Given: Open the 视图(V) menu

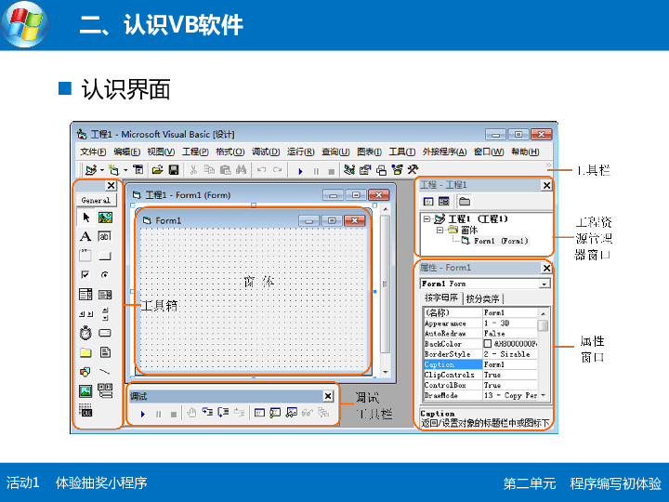Looking at the screenshot, I should (161, 152).
